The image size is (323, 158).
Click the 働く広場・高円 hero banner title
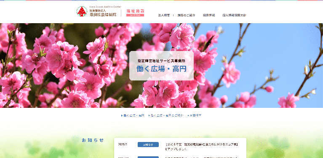(x=161, y=69)
